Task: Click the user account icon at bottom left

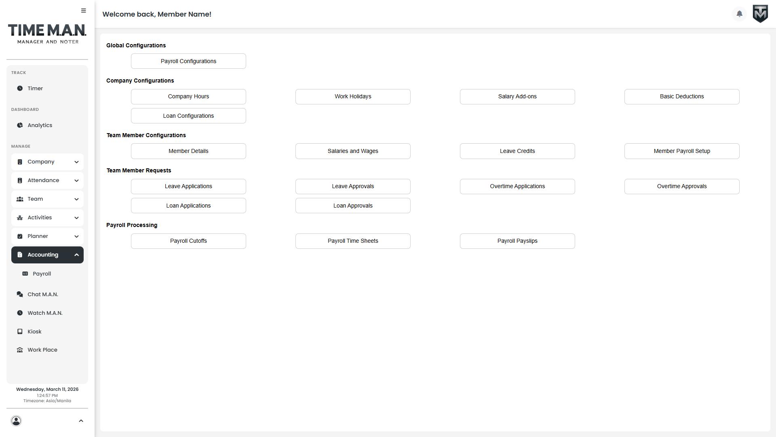Action: 16,421
